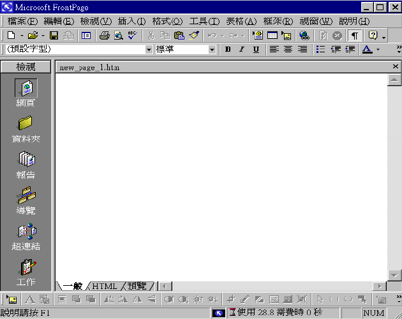Open the 工作 tasks view

(x=26, y=272)
